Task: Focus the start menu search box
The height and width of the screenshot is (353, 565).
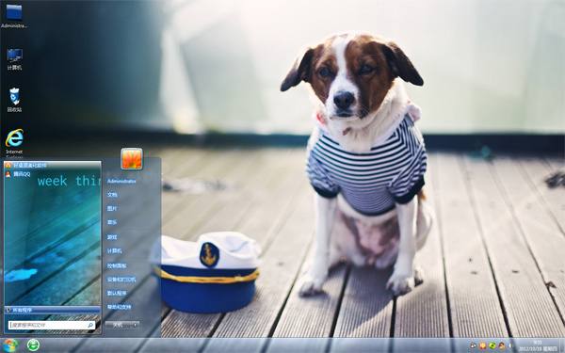Action: (52, 326)
